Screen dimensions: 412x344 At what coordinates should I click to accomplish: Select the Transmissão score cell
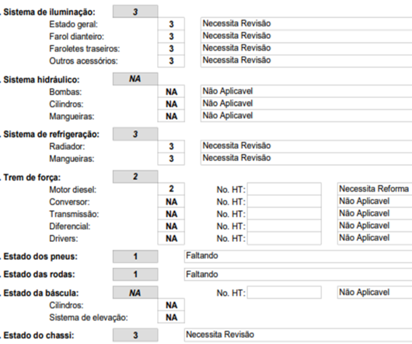tap(171, 214)
